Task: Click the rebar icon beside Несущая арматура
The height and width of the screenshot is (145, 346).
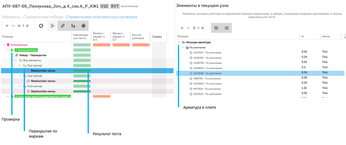Action: pos(183,42)
